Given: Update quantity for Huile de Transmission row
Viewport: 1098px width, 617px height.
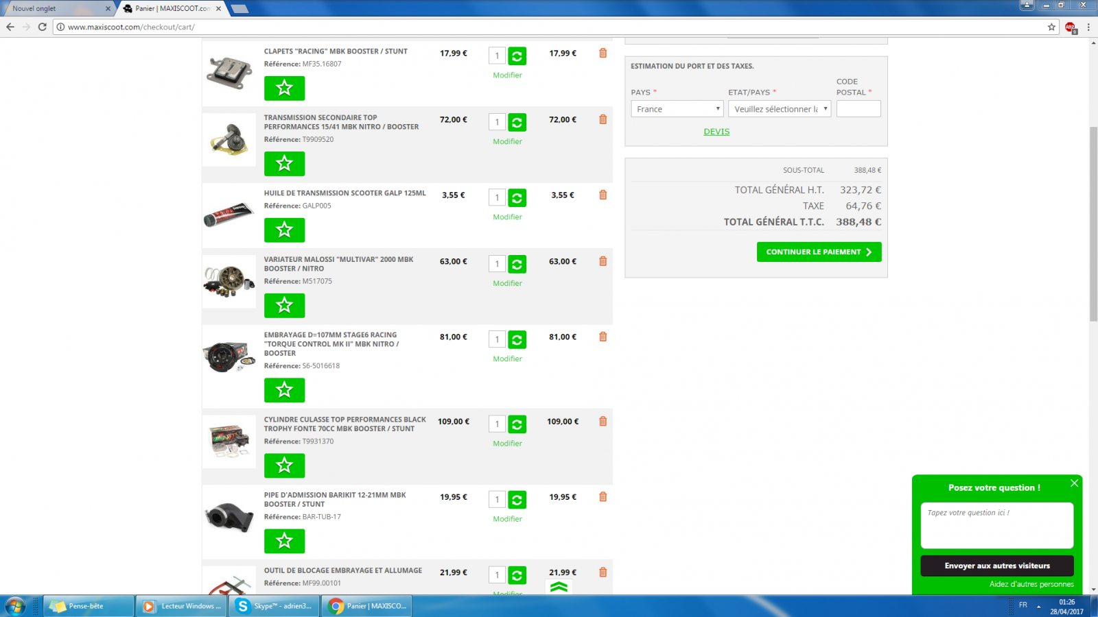Looking at the screenshot, I should [x=517, y=198].
